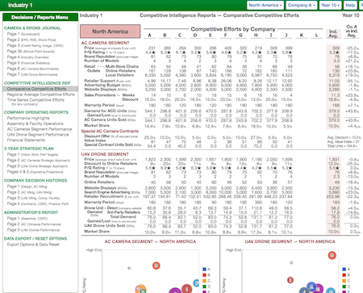Open Export Options & Data Reset
The width and height of the screenshot is (363, 293).
click(33, 245)
